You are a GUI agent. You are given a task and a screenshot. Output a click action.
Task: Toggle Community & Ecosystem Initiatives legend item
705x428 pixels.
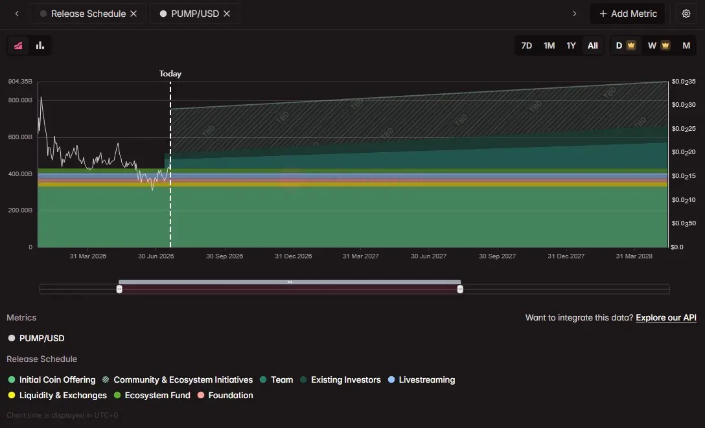[x=178, y=379]
